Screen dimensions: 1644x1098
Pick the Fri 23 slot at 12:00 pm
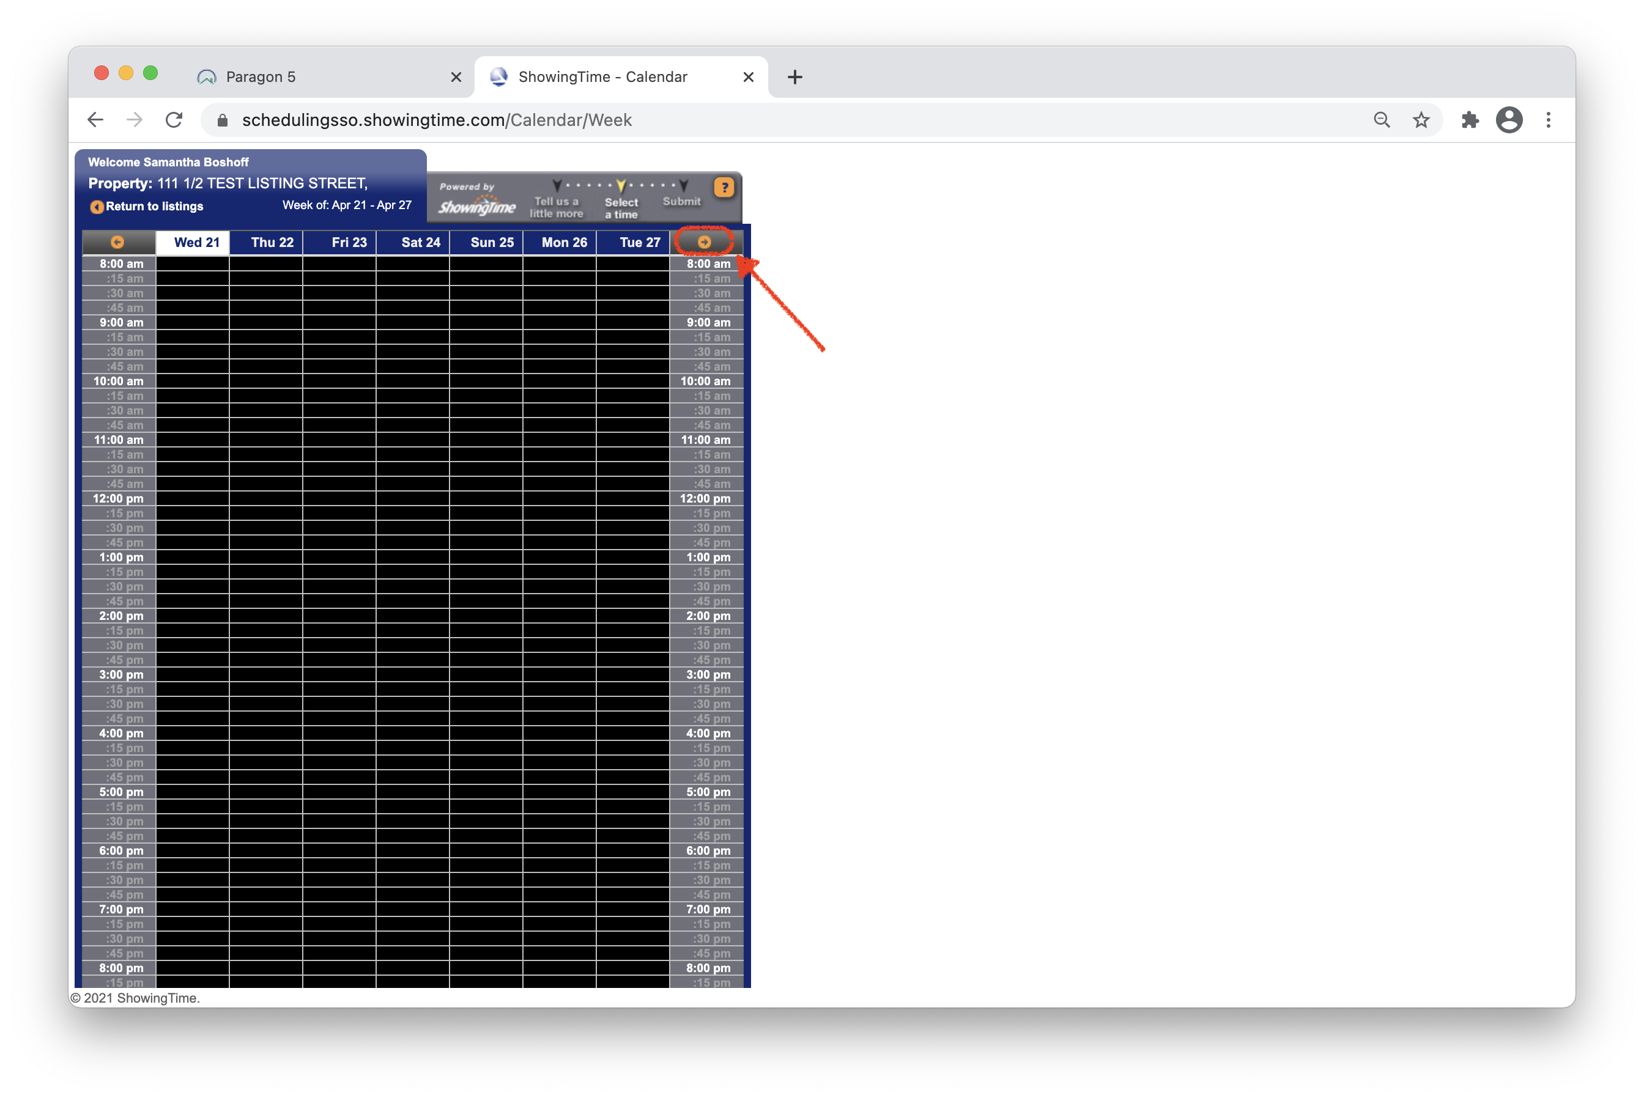point(339,499)
